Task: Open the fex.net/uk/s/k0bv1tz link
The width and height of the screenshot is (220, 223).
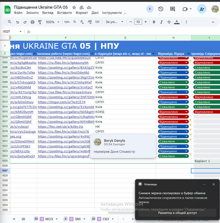Action: [60, 127]
